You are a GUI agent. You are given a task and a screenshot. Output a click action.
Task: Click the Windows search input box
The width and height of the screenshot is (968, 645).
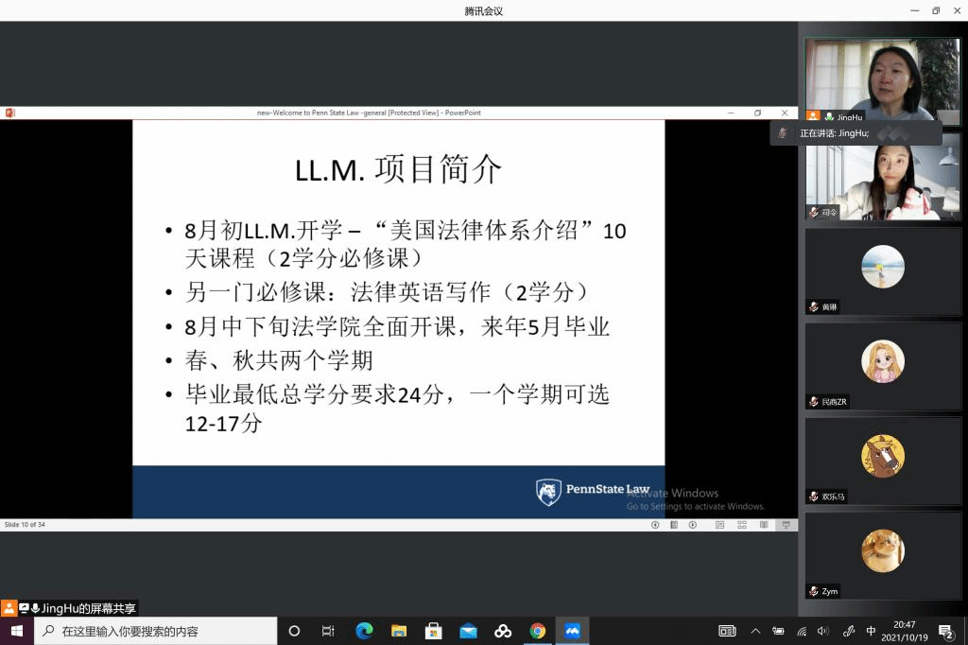156,631
